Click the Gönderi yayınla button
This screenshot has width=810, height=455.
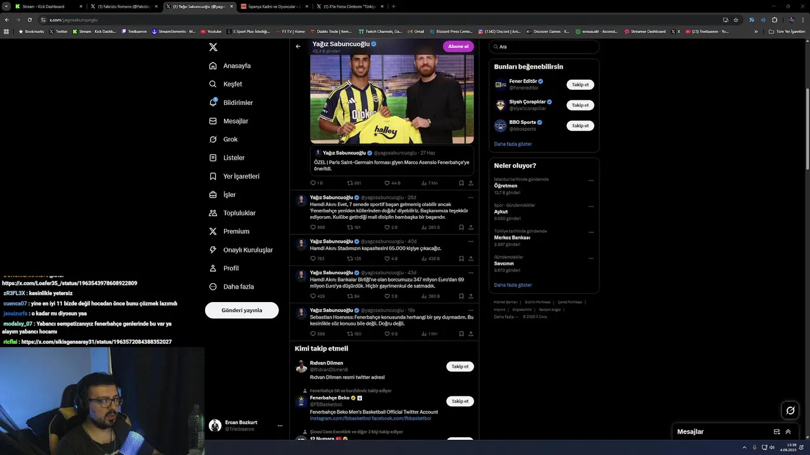click(x=242, y=310)
